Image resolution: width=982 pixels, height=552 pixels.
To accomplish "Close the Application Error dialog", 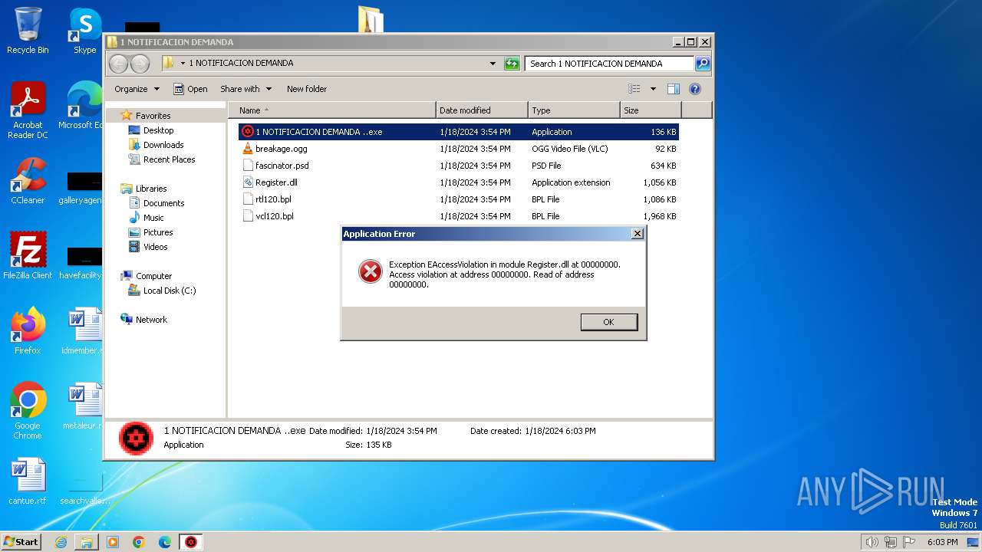I will [637, 234].
